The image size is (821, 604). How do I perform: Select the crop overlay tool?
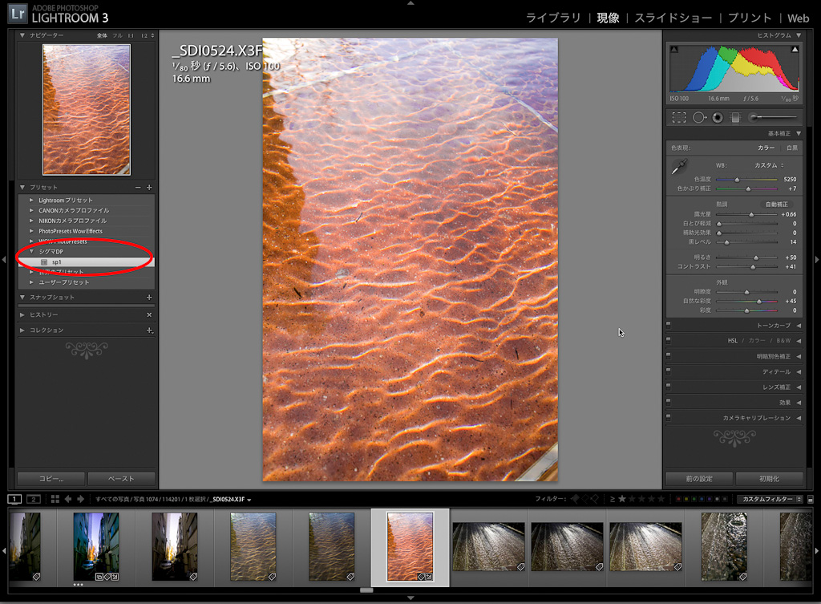(x=678, y=117)
